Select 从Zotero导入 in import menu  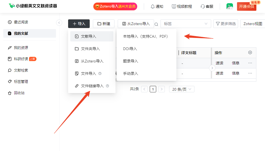(92, 61)
